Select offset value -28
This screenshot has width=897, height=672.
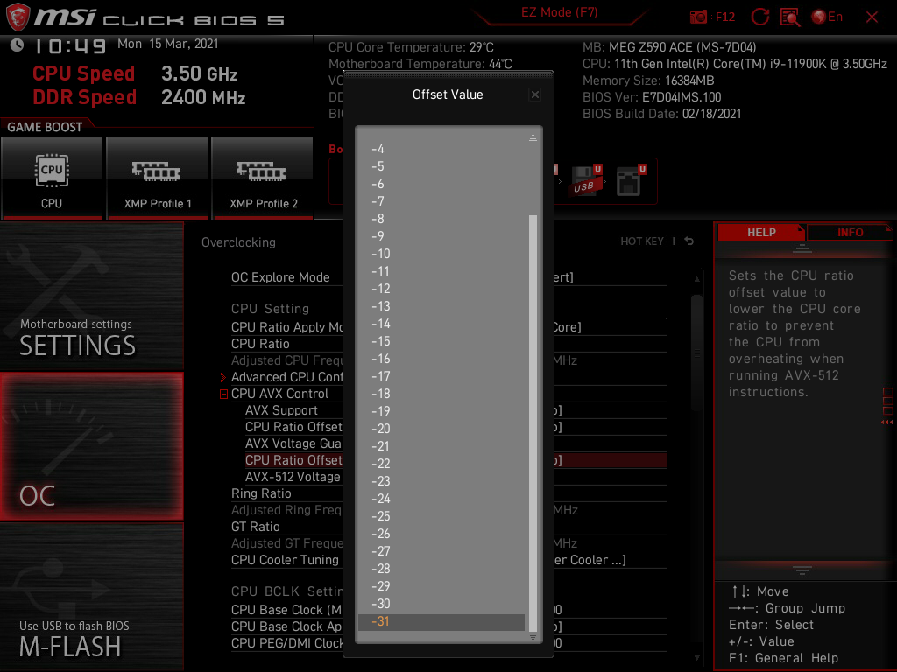tap(441, 569)
